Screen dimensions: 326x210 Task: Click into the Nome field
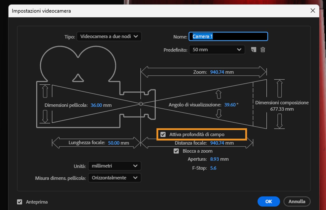[228, 36]
